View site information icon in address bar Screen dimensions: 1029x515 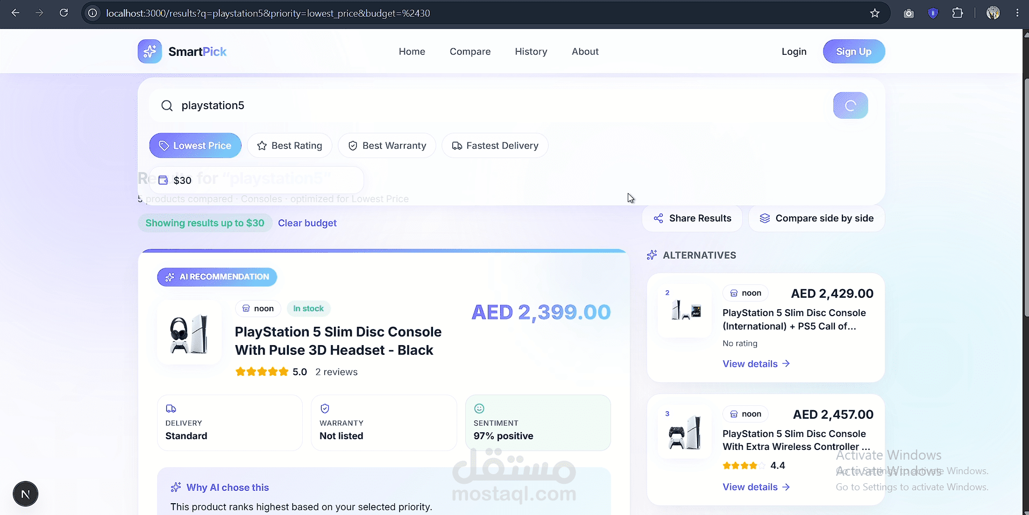coord(93,13)
